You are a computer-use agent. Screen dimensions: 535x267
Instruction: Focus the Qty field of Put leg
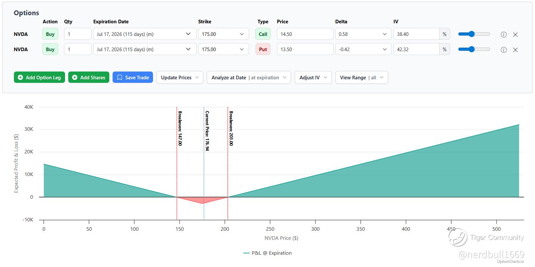point(78,49)
